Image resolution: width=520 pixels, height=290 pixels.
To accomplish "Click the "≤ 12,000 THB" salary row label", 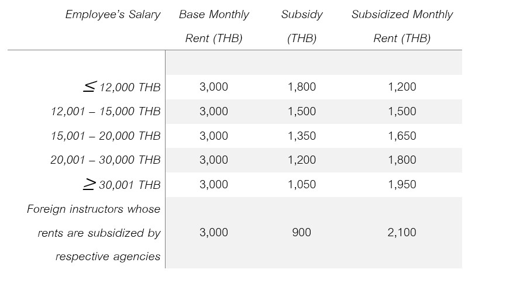I will [x=122, y=88].
